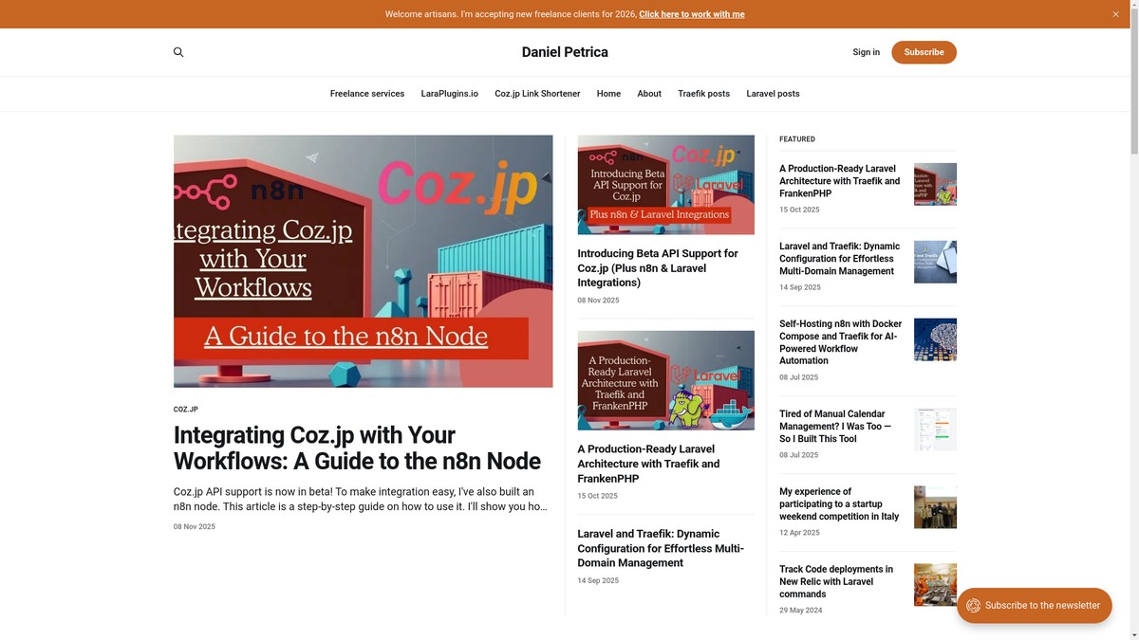This screenshot has width=1139, height=640.
Task: Open 'My experience of participating to a startup' title
Action: coord(839,504)
